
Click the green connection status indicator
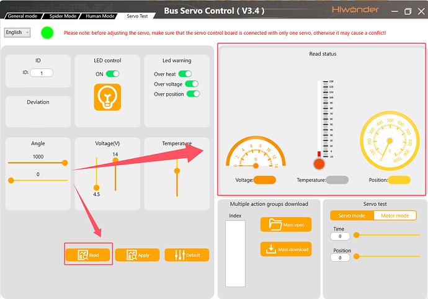click(x=47, y=33)
